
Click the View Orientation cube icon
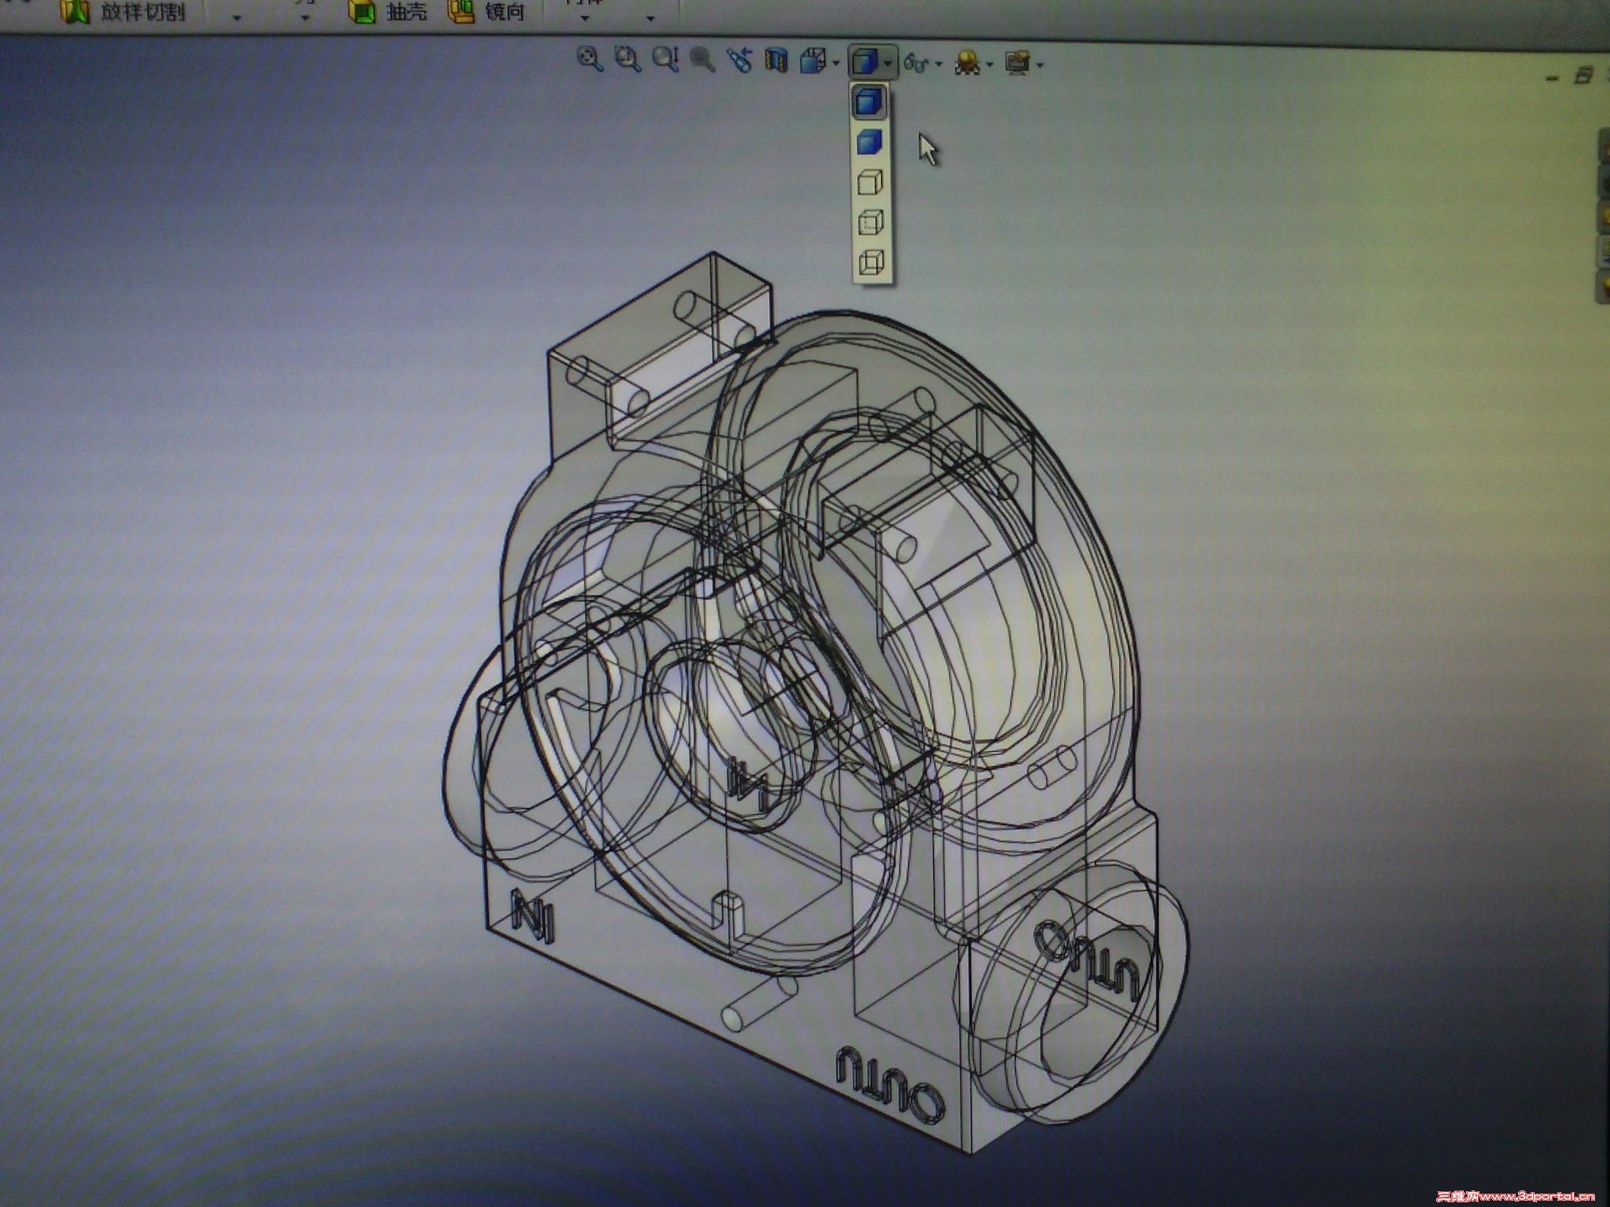click(812, 61)
